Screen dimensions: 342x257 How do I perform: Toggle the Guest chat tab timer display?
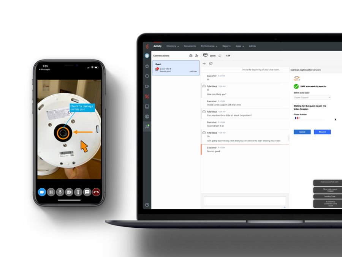(x=227, y=55)
